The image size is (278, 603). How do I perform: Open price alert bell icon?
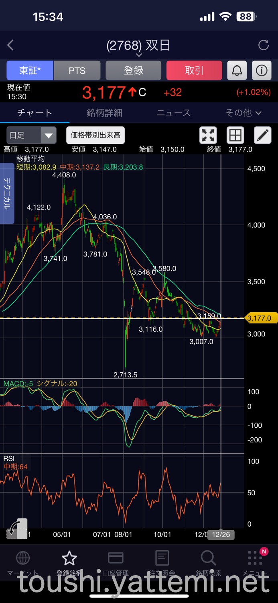pos(237,71)
